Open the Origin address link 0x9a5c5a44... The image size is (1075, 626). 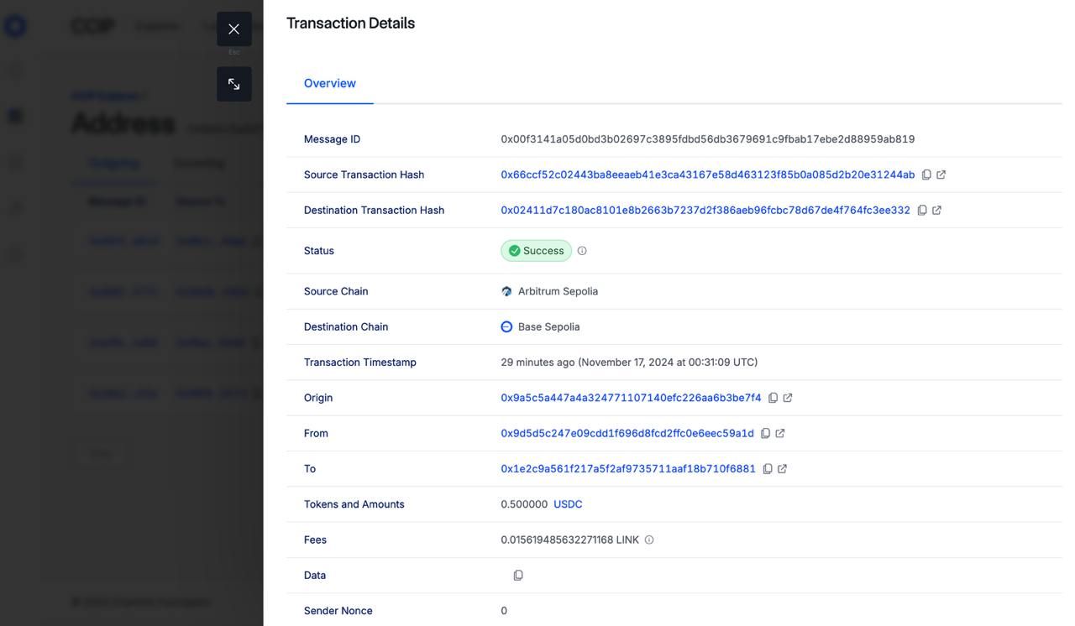pyautogui.click(x=631, y=398)
